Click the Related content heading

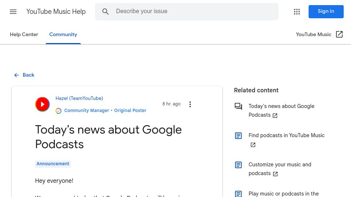point(256,90)
